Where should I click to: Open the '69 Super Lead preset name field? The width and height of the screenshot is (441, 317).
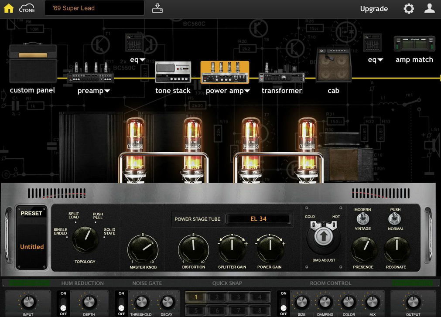(x=95, y=8)
